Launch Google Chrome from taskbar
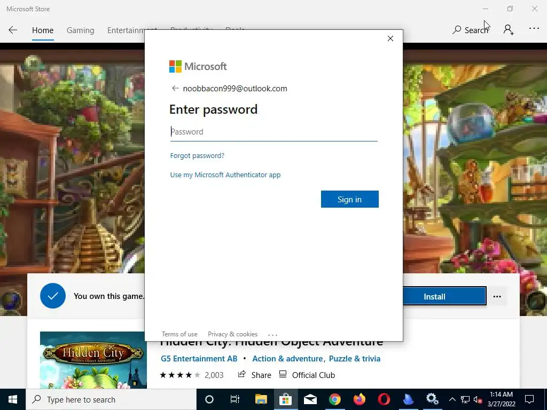The image size is (547, 410). tap(334, 399)
